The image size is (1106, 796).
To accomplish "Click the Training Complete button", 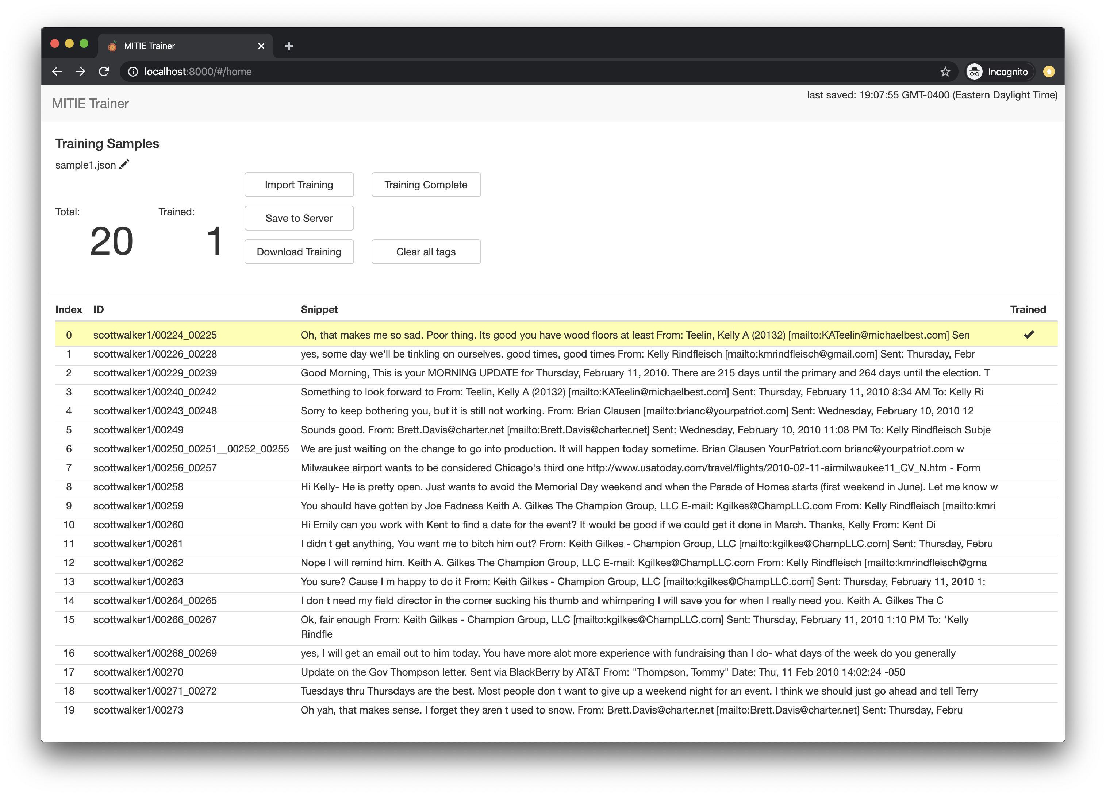I will coord(426,185).
